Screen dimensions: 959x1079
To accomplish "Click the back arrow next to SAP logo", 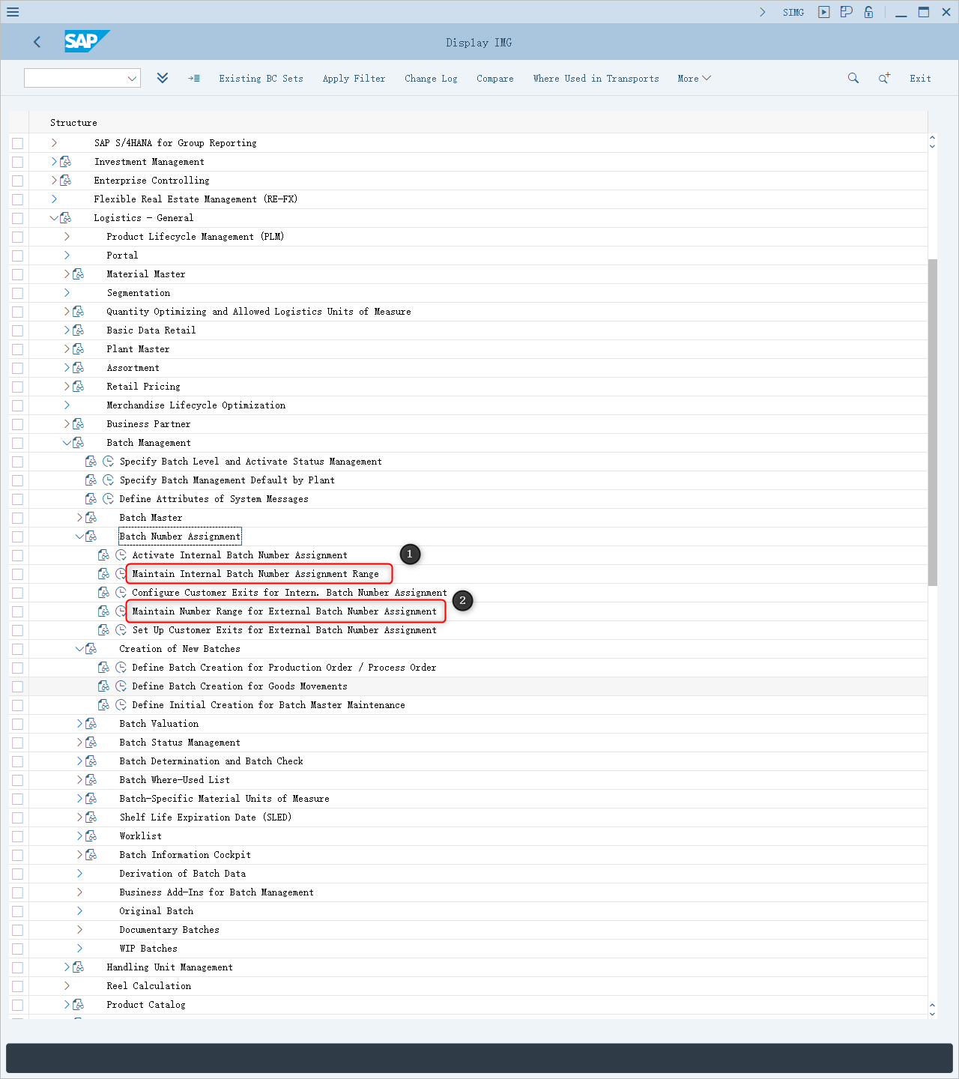I will click(x=37, y=42).
